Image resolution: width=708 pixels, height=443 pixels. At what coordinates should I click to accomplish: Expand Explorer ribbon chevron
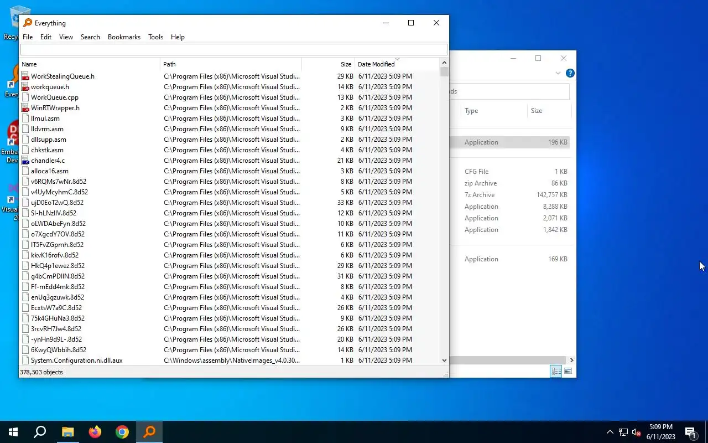point(558,73)
